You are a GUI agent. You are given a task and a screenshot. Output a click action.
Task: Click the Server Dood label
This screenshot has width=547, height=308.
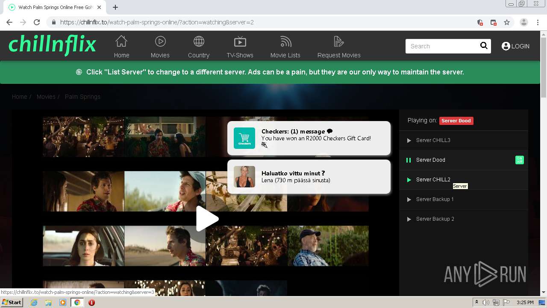point(431,160)
